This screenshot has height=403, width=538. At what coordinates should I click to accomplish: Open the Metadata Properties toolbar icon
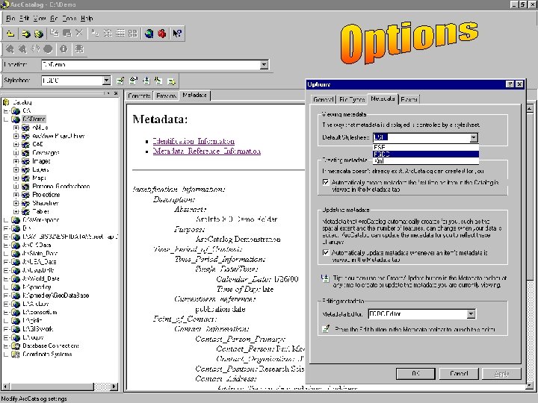click(133, 81)
